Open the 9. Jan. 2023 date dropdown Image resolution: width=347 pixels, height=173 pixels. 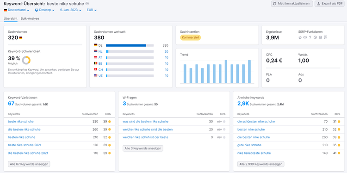pos(71,10)
